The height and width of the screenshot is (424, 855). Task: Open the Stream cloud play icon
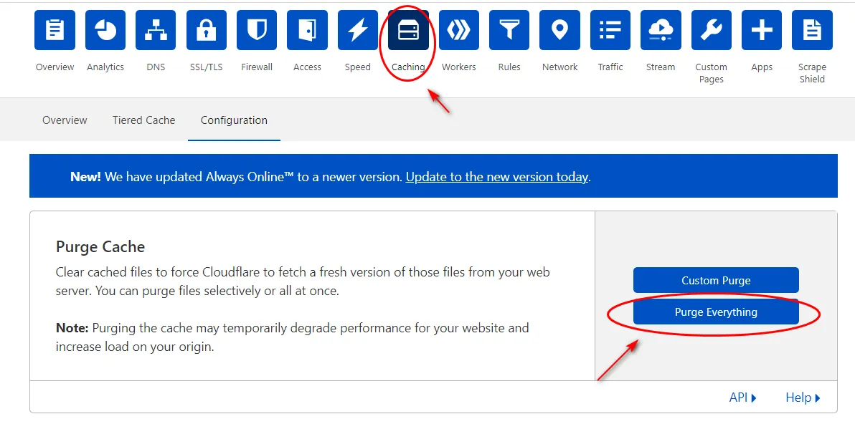coord(661,30)
